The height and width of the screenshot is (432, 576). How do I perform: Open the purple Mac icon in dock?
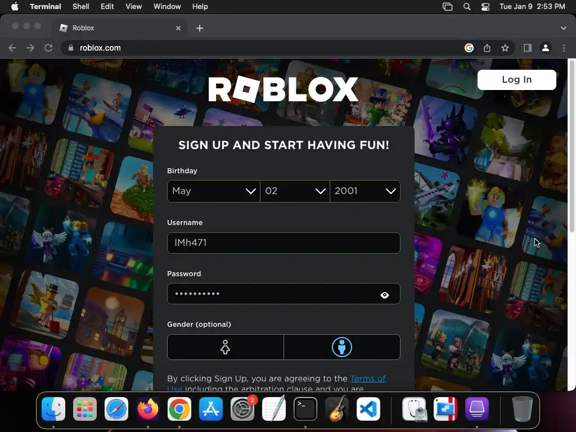477,409
